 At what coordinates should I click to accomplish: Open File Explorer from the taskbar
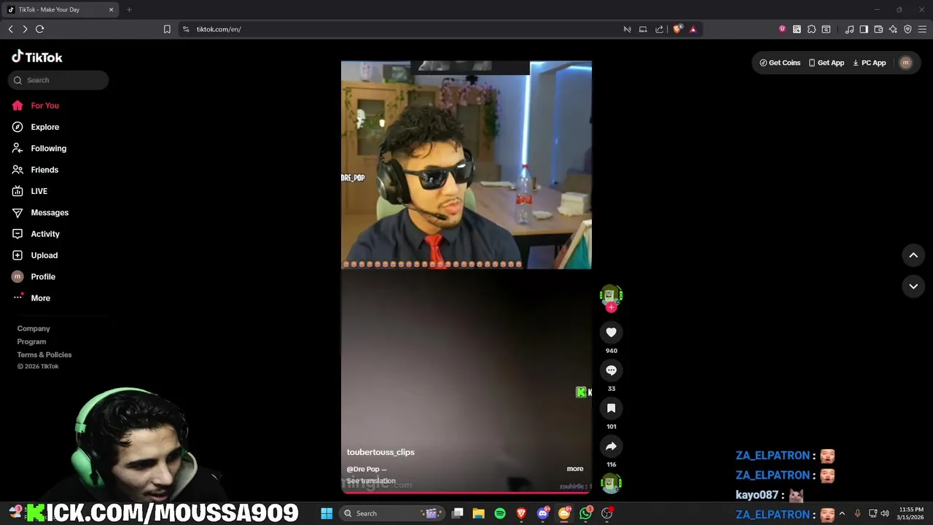point(478,513)
